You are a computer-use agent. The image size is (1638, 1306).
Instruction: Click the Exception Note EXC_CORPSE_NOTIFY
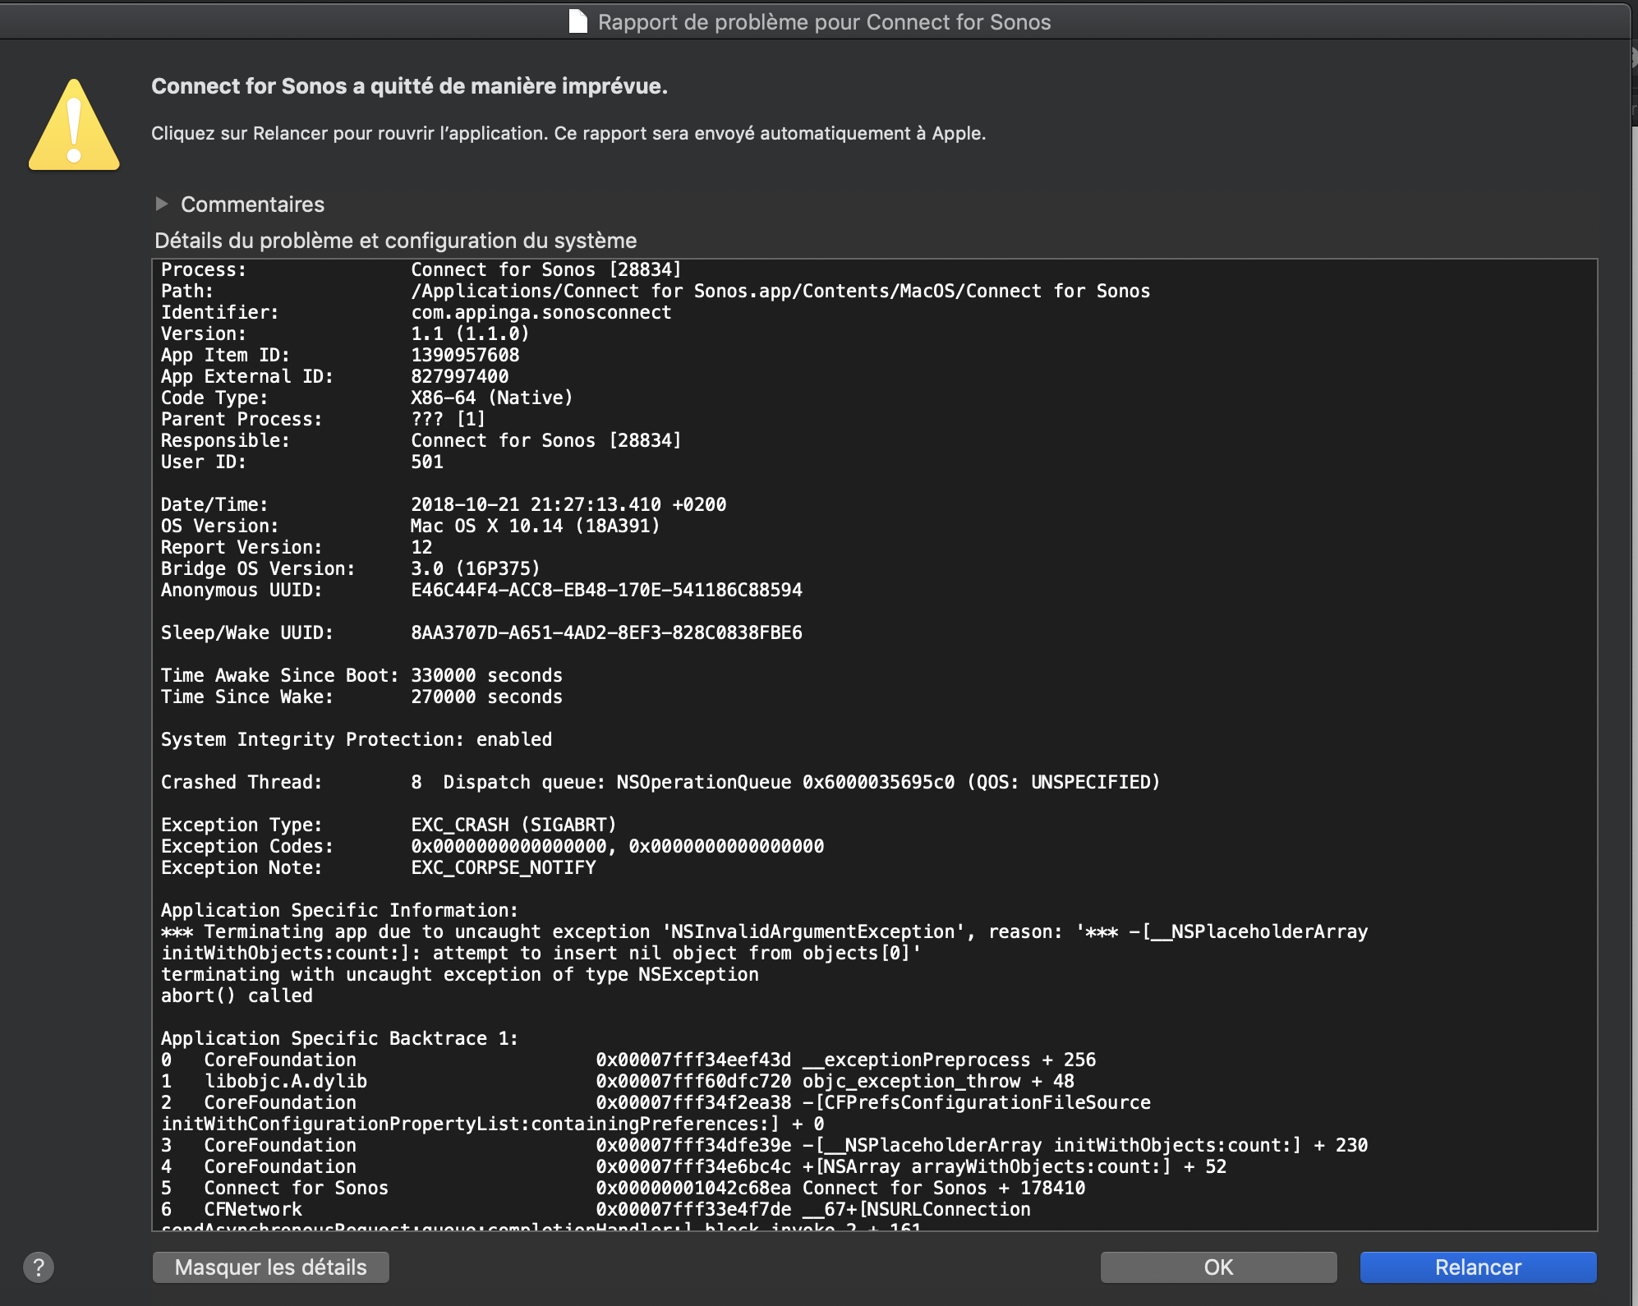(503, 867)
